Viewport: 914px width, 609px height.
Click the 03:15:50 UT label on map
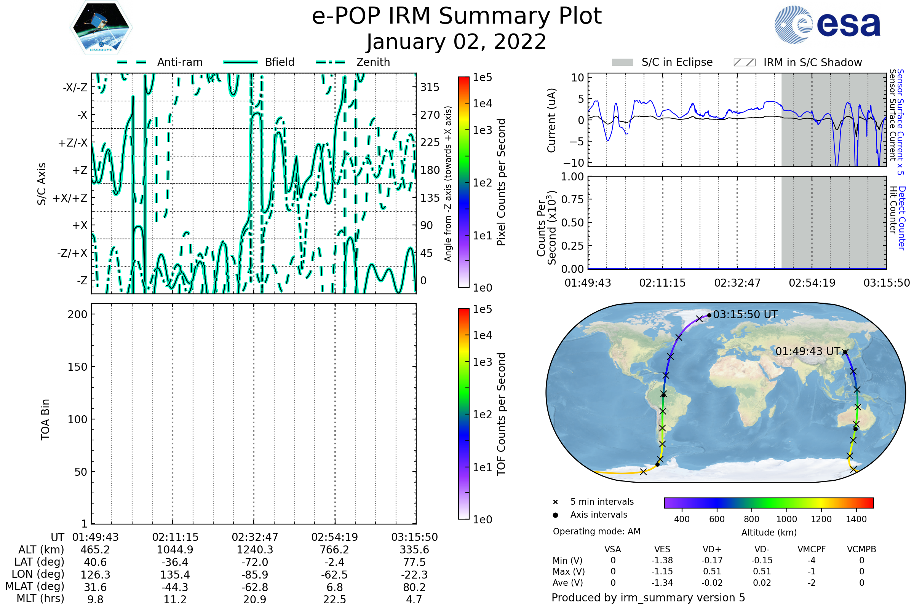pos(745,315)
